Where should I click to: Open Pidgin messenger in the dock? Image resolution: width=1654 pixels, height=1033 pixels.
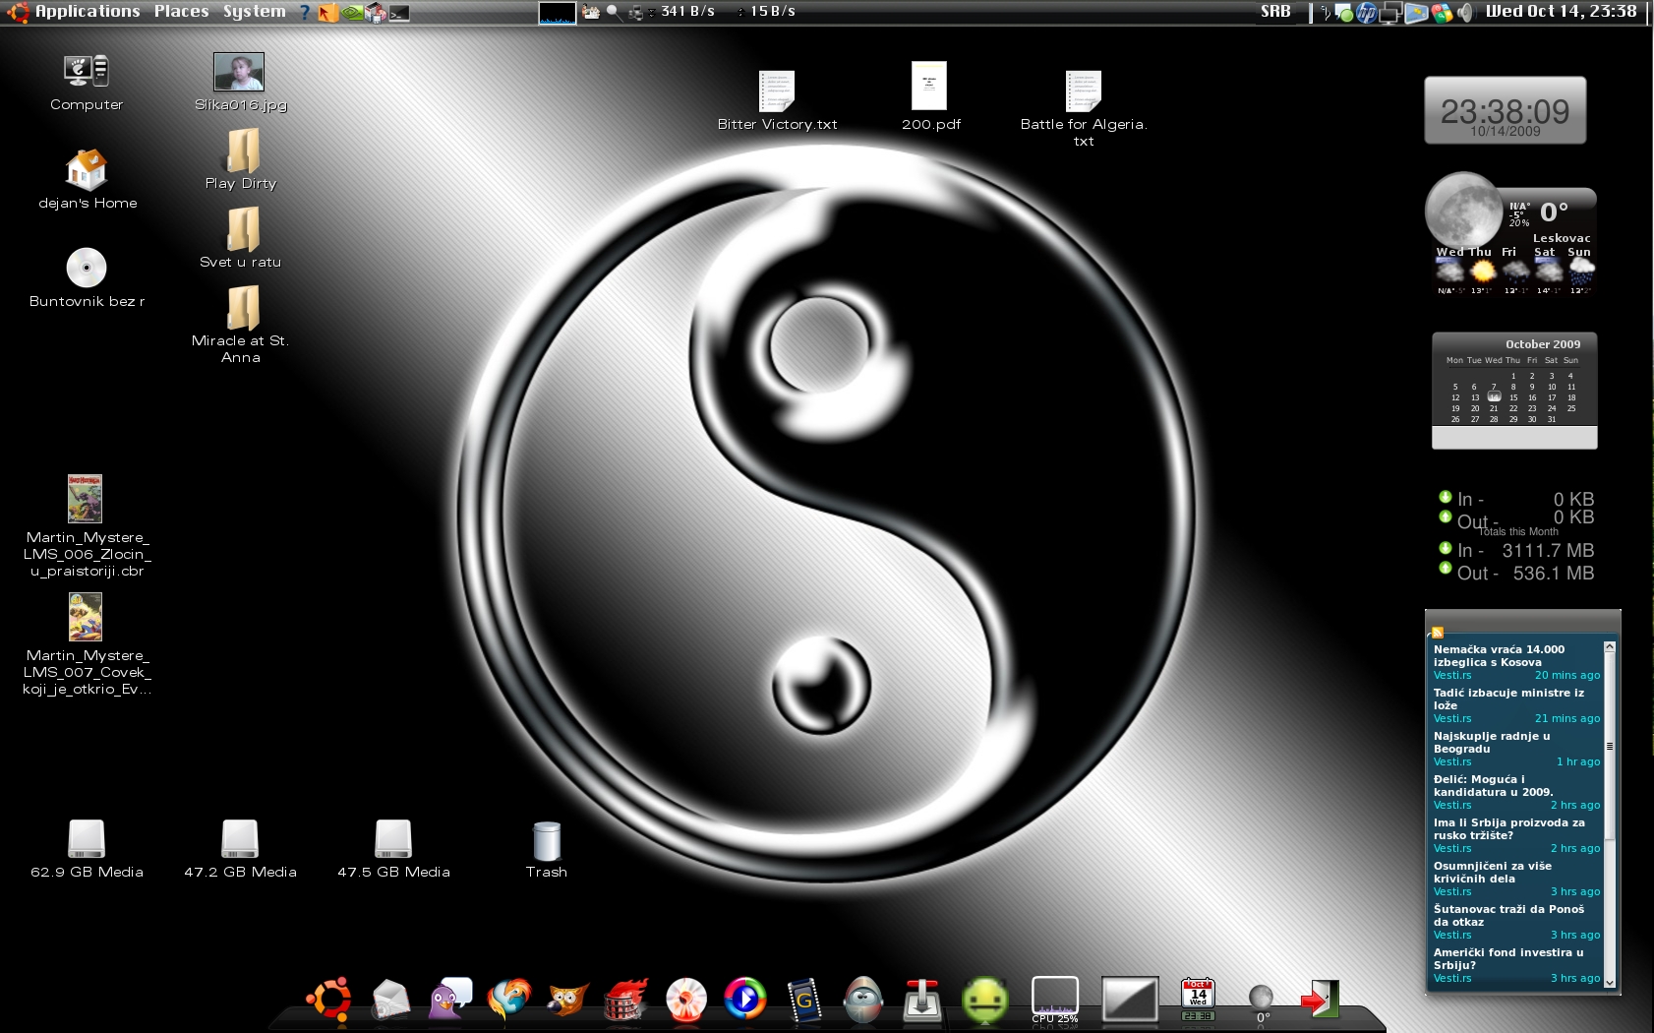pos(449,999)
